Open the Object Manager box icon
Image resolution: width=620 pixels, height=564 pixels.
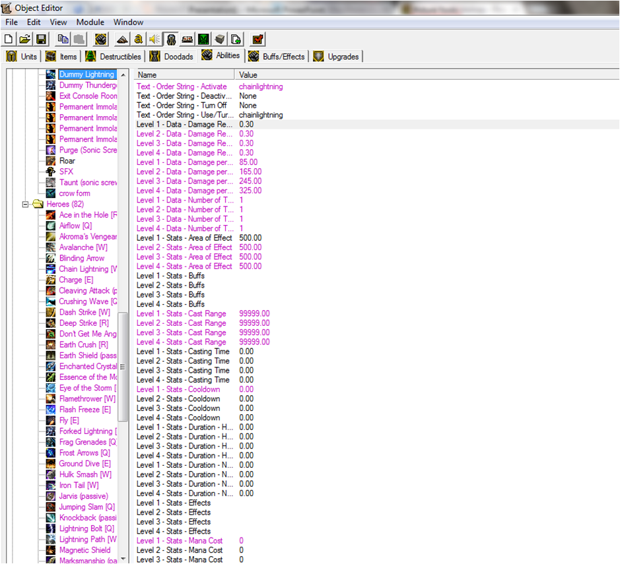220,39
